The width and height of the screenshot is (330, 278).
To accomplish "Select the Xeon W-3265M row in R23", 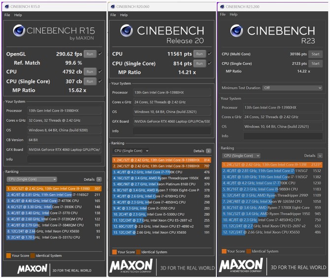I will (272, 202).
